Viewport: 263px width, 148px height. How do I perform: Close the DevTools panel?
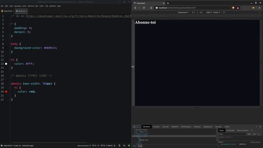[x=260, y=127]
